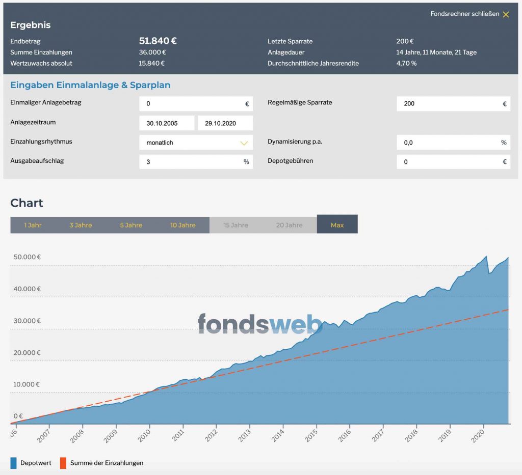Select the 5 Jahre chart range tab
This screenshot has width=522, height=475.
tap(131, 225)
